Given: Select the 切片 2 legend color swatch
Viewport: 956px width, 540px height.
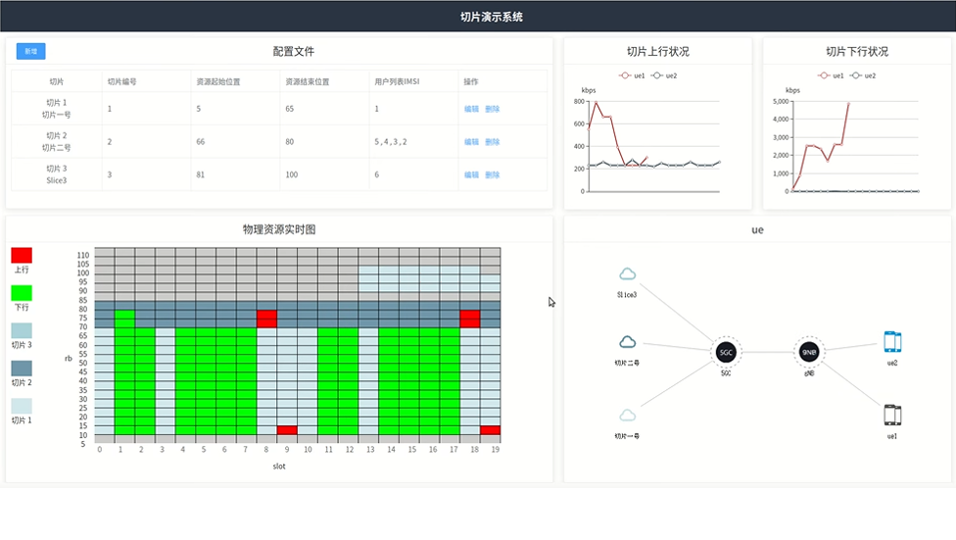Looking at the screenshot, I should [x=22, y=368].
